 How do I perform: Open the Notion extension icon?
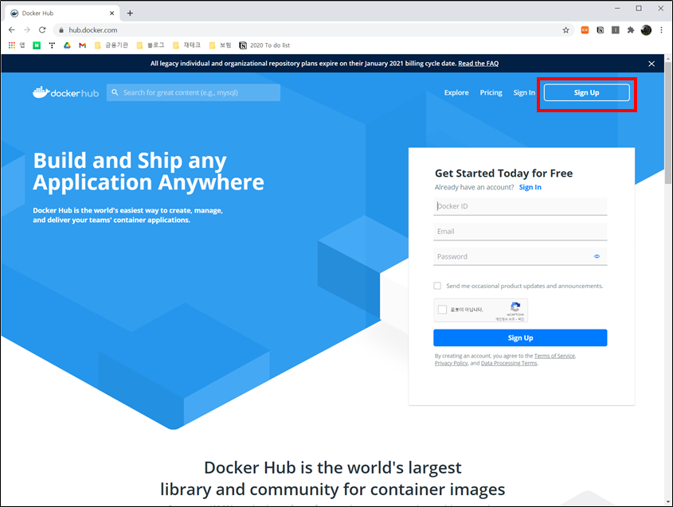[600, 30]
